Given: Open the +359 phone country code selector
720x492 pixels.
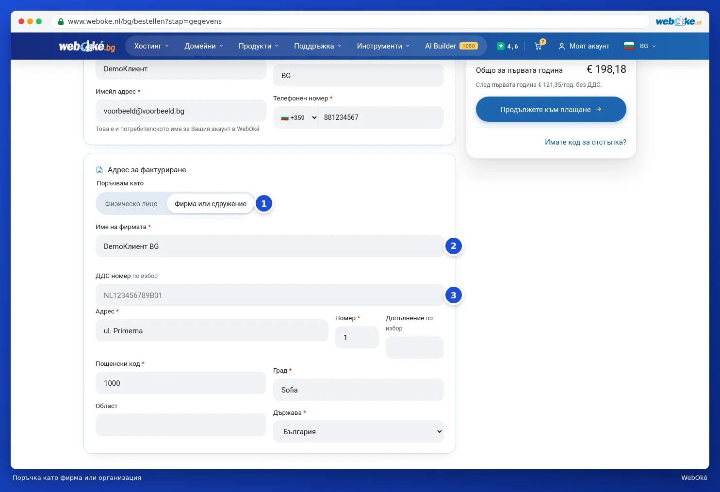Looking at the screenshot, I should tap(298, 117).
